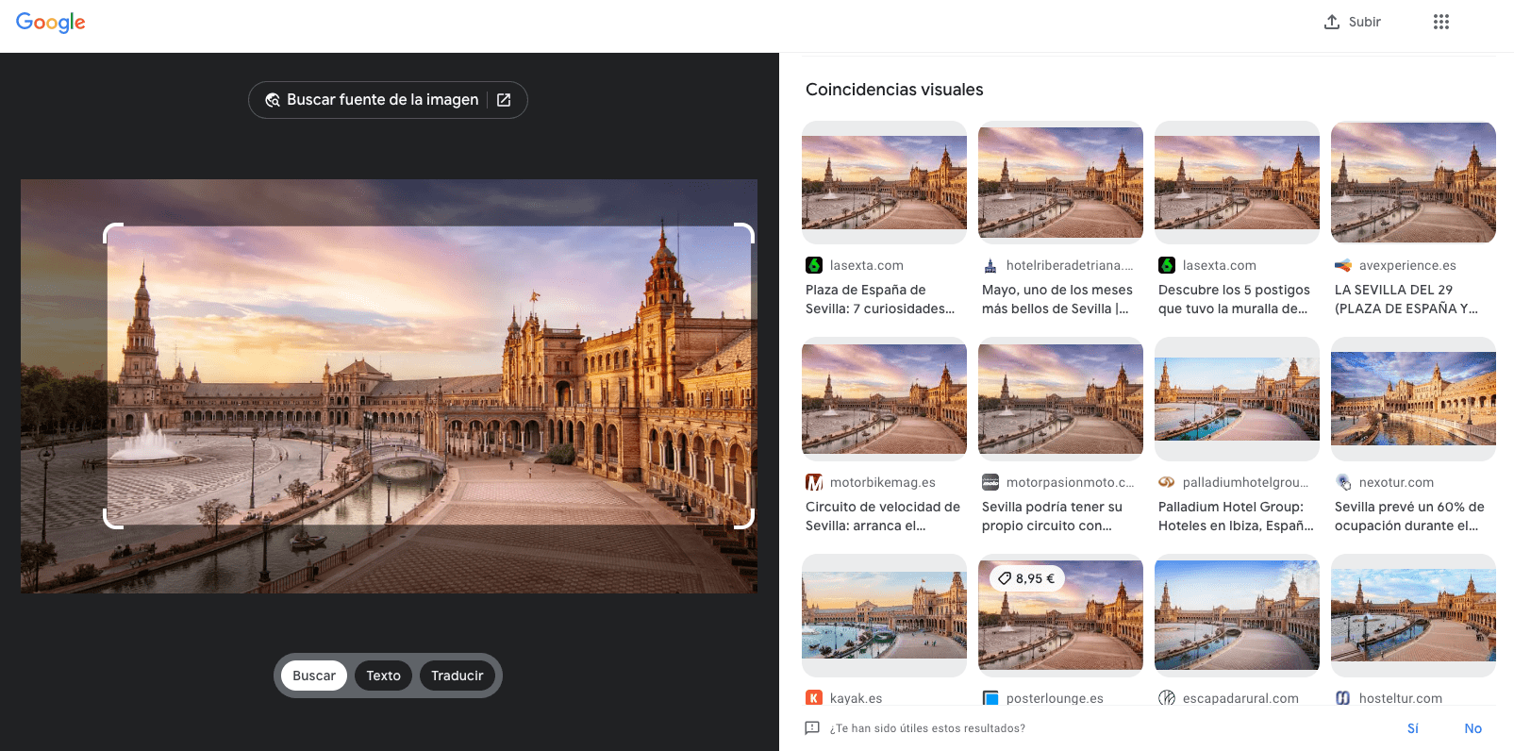Click the 8,95 € price tag badge
This screenshot has width=1514, height=751.
tap(1026, 578)
